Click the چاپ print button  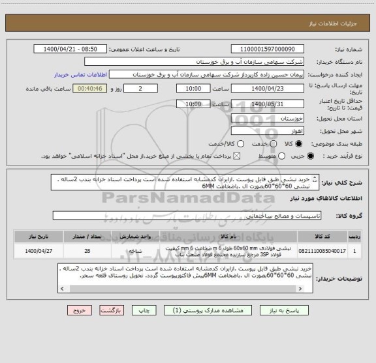144,310
